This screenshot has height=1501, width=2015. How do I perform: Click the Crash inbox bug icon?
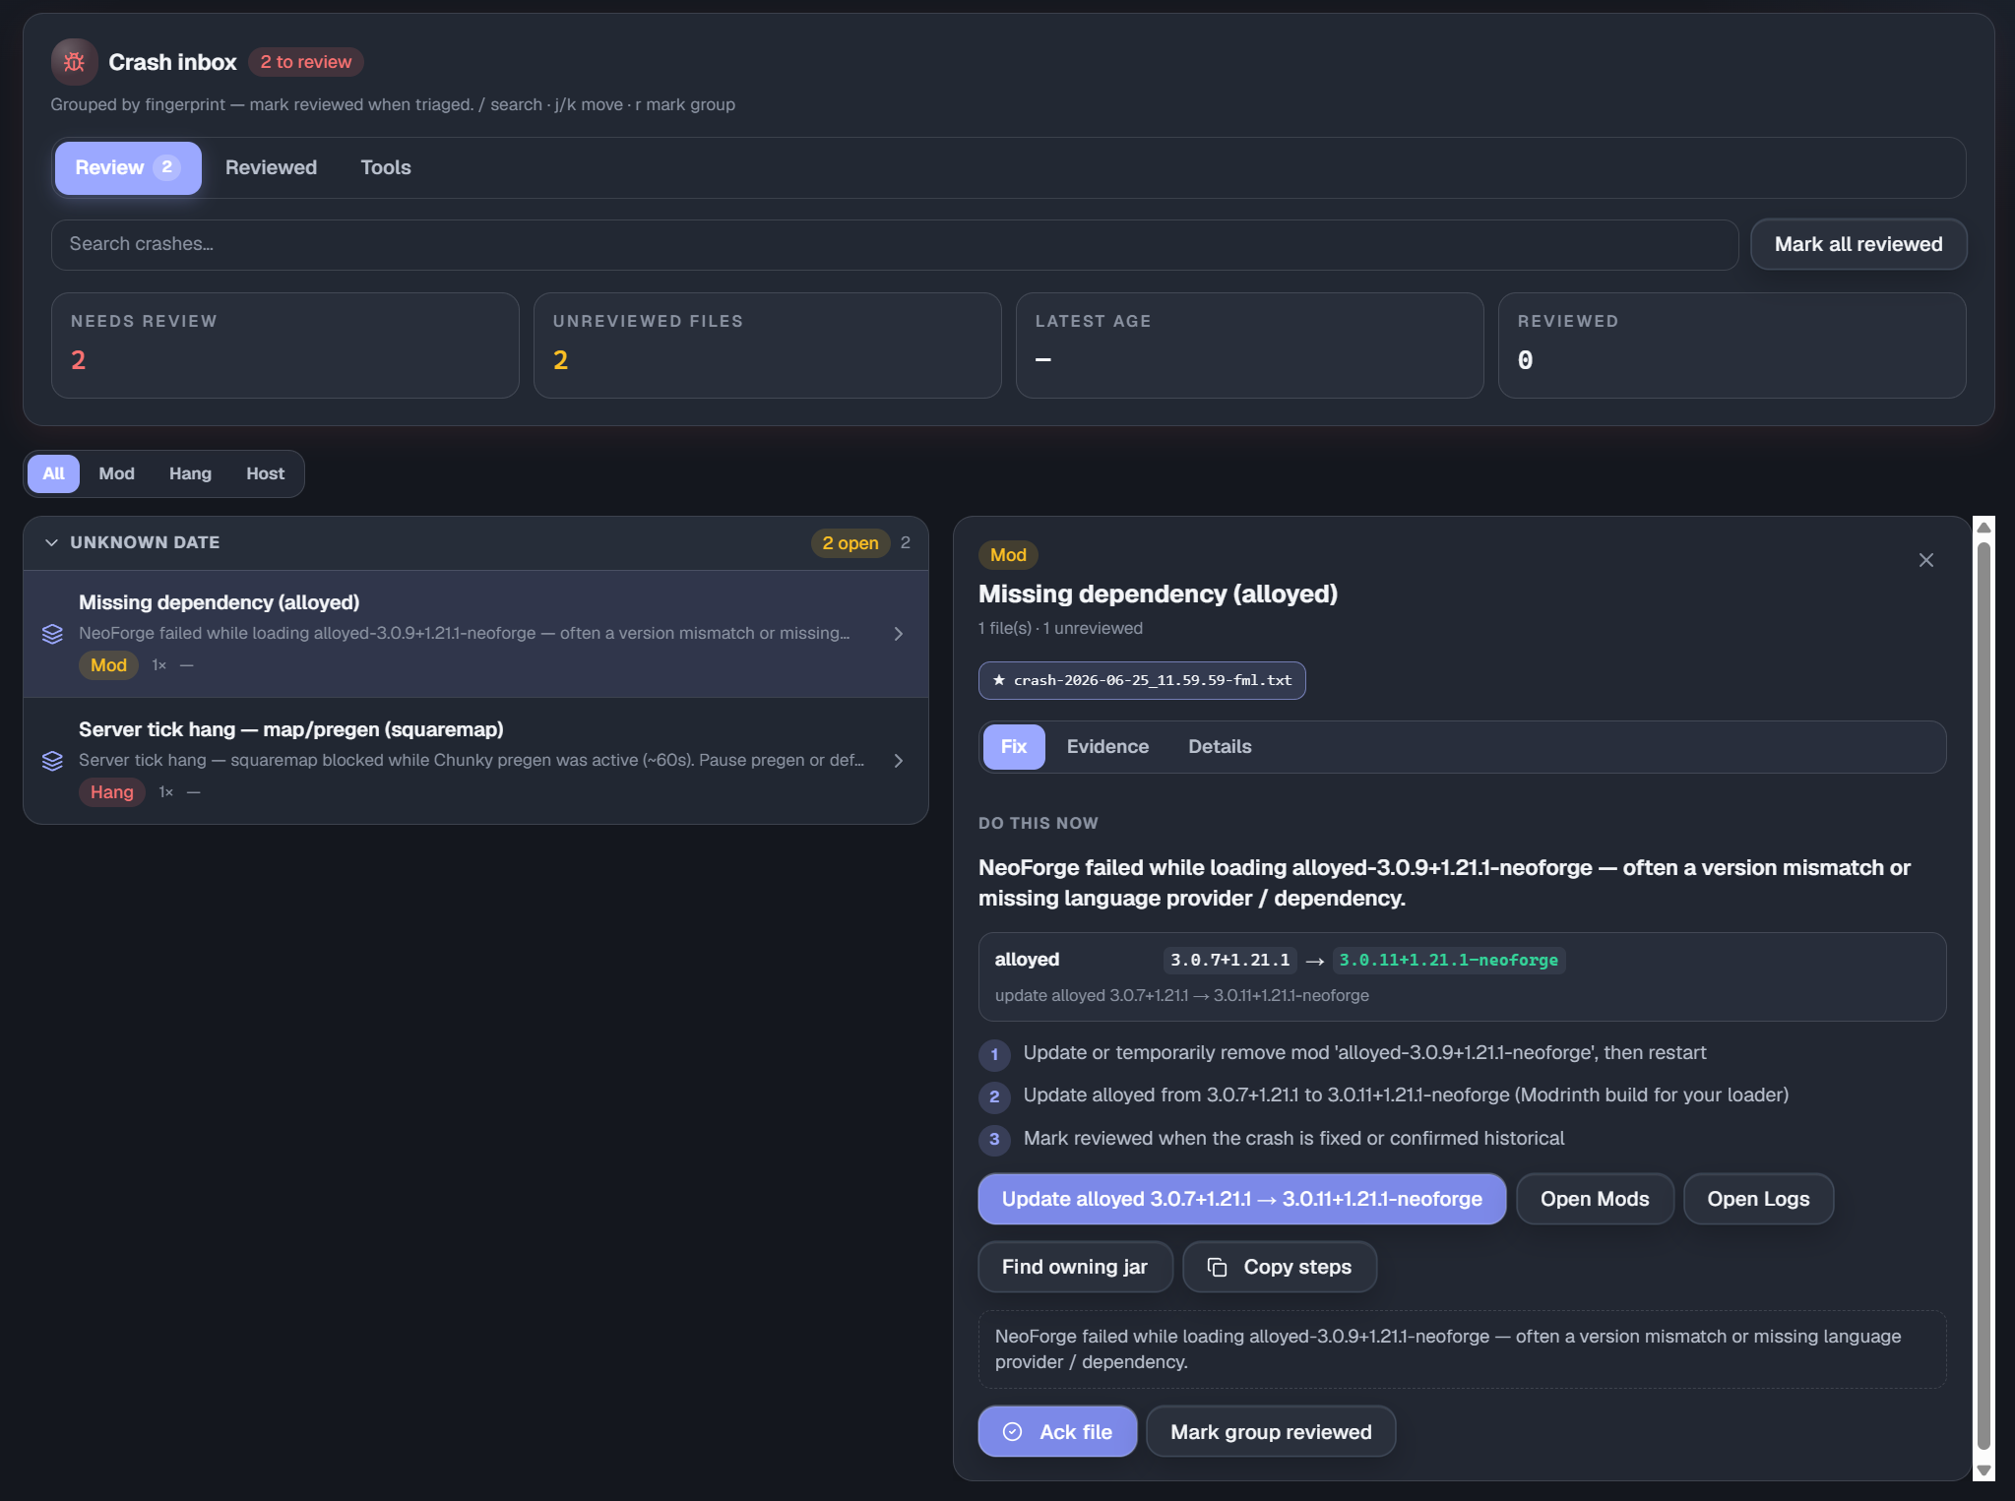(x=74, y=62)
